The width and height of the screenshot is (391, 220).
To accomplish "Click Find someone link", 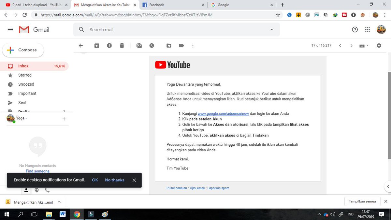I will (38, 171).
